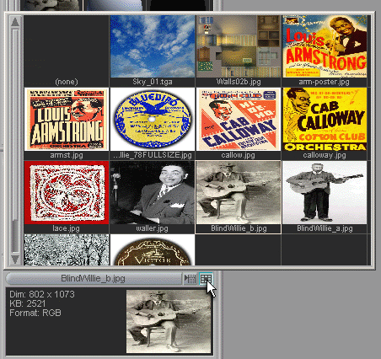Screen dimensions: 381x359
Task: Click the thumbnail grid view icon
Action: 206,279
